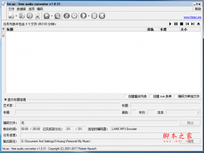Open the 文件 menu
This screenshot has width=204, height=153.
tap(11, 9)
